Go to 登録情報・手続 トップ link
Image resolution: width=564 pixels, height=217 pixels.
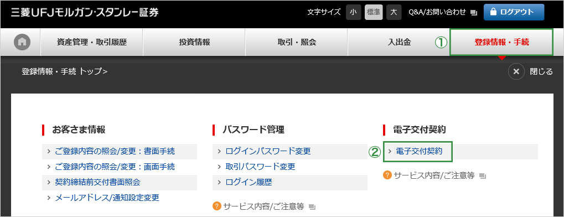tap(64, 71)
